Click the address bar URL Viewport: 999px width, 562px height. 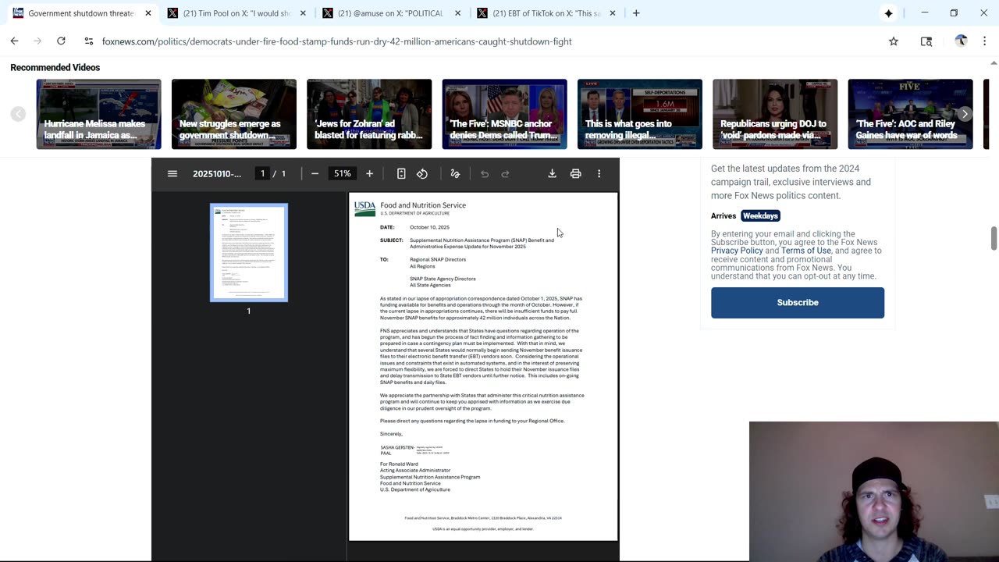[336, 41]
